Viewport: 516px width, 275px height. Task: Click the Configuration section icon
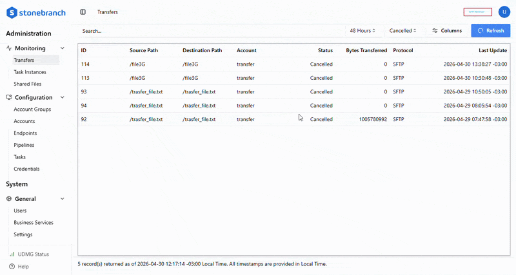[9, 97]
